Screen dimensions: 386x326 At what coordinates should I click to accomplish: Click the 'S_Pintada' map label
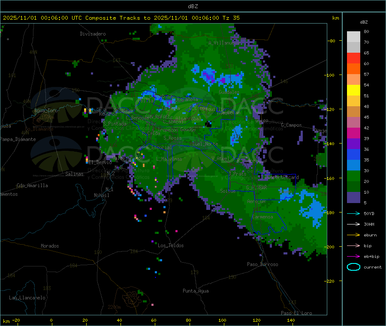[x=115, y=124]
